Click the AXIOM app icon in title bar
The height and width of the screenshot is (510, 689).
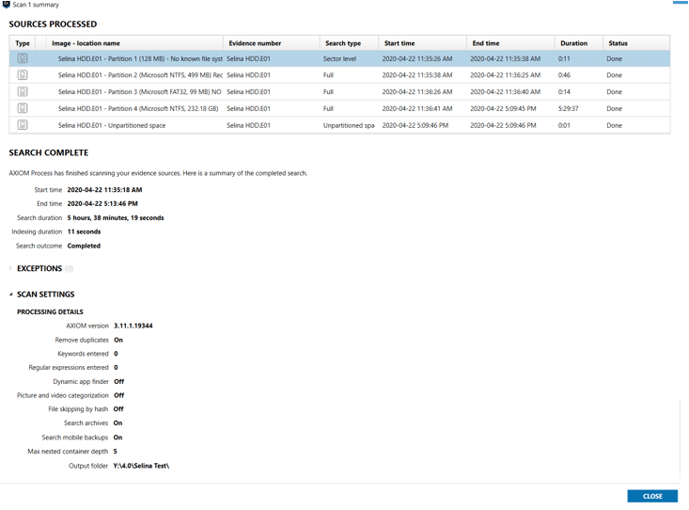tap(7, 5)
